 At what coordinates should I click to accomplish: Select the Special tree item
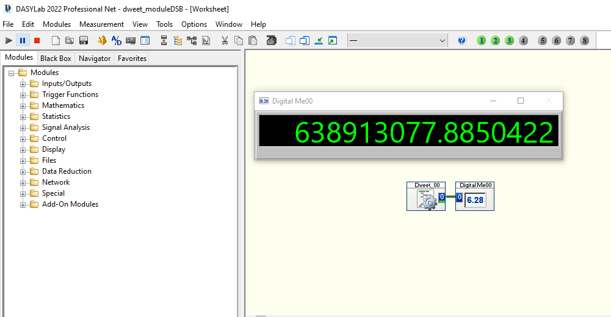coord(53,193)
